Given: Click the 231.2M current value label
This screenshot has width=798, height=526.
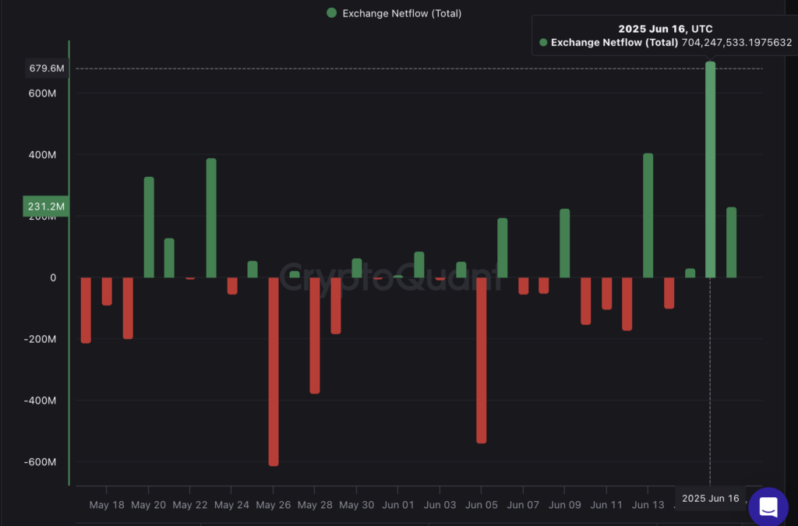Looking at the screenshot, I should [46, 207].
